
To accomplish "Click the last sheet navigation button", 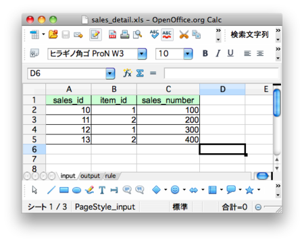I will coord(52,176).
